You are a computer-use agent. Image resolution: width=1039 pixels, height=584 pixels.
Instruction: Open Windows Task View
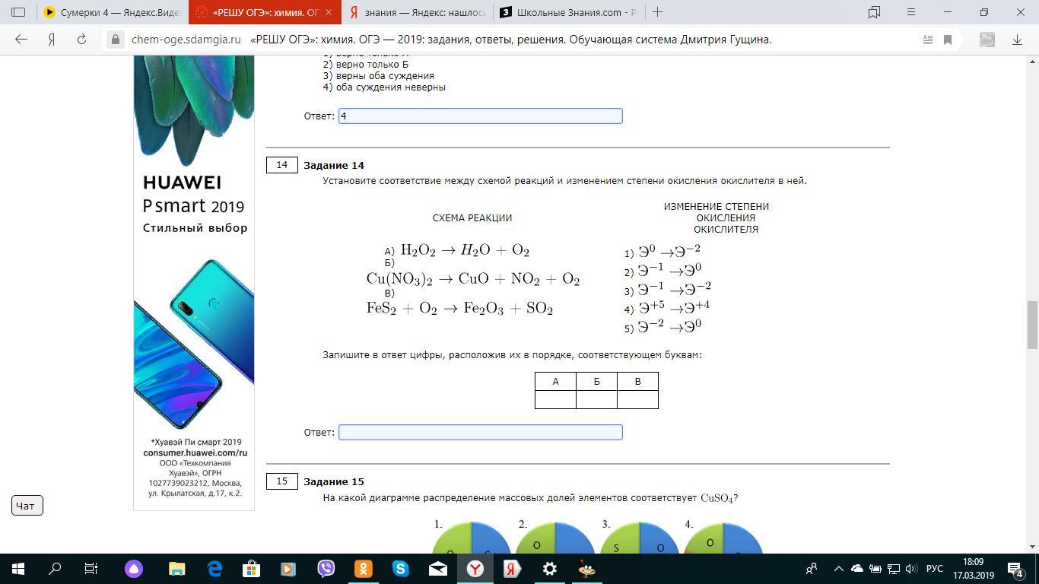(x=91, y=568)
